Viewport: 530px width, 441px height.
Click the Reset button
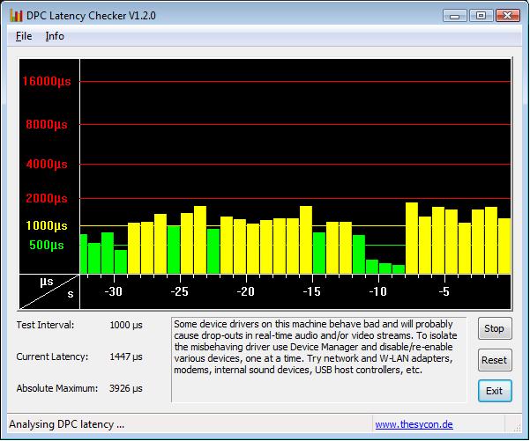(x=495, y=360)
